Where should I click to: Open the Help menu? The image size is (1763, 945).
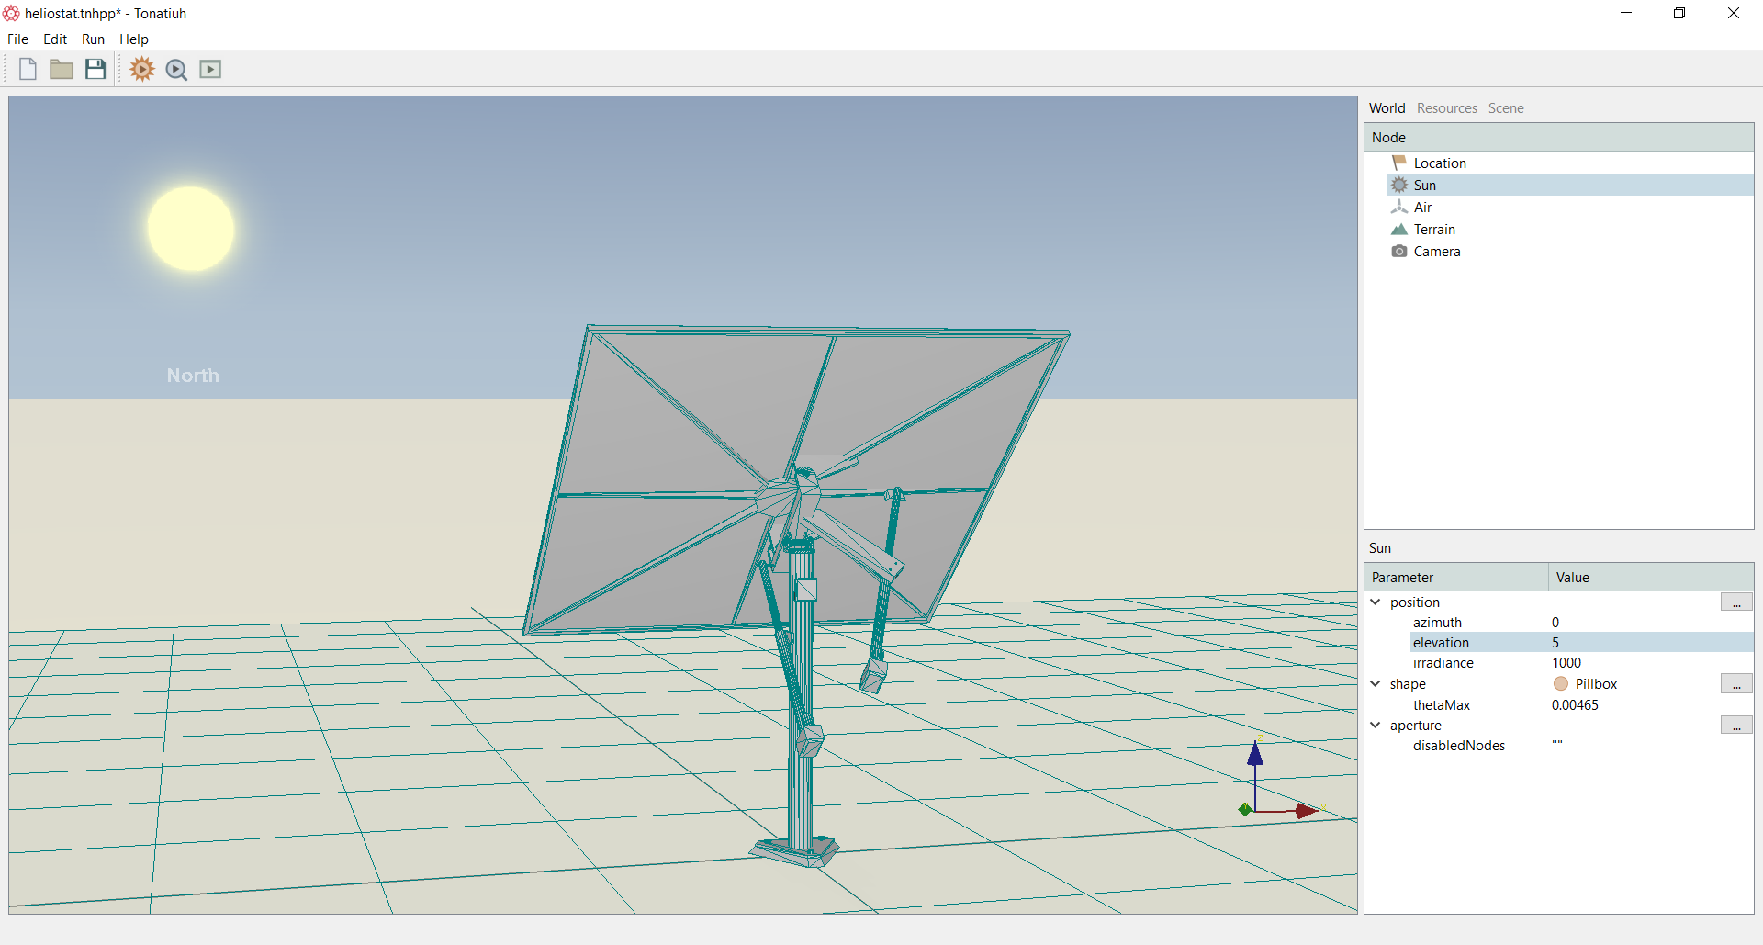tap(134, 39)
